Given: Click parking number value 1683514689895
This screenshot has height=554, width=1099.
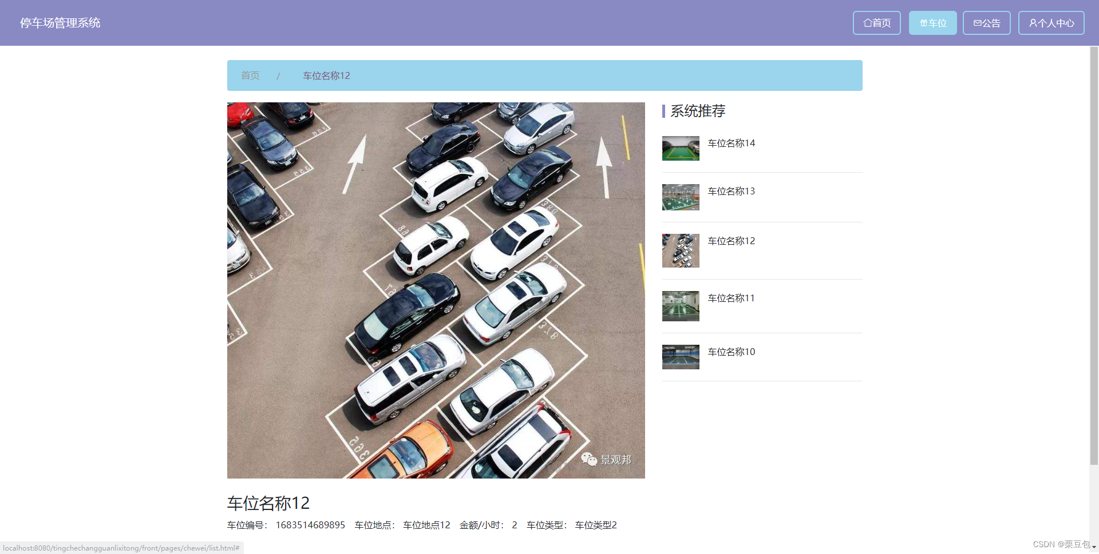Looking at the screenshot, I should point(310,525).
